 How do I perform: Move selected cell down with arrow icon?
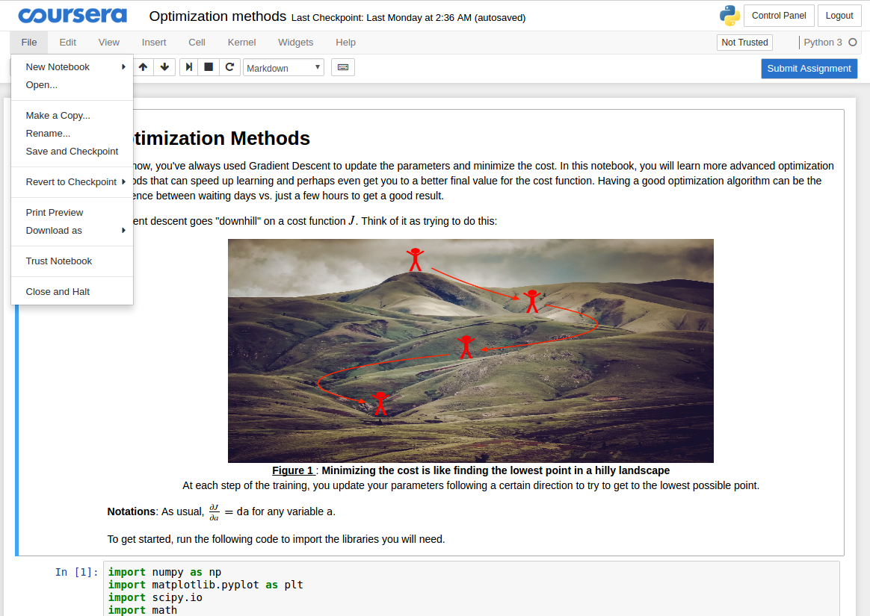(x=164, y=67)
